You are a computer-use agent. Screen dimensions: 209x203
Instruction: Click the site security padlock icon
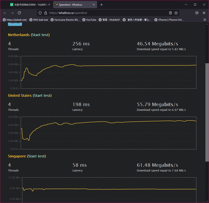[x=45, y=13]
